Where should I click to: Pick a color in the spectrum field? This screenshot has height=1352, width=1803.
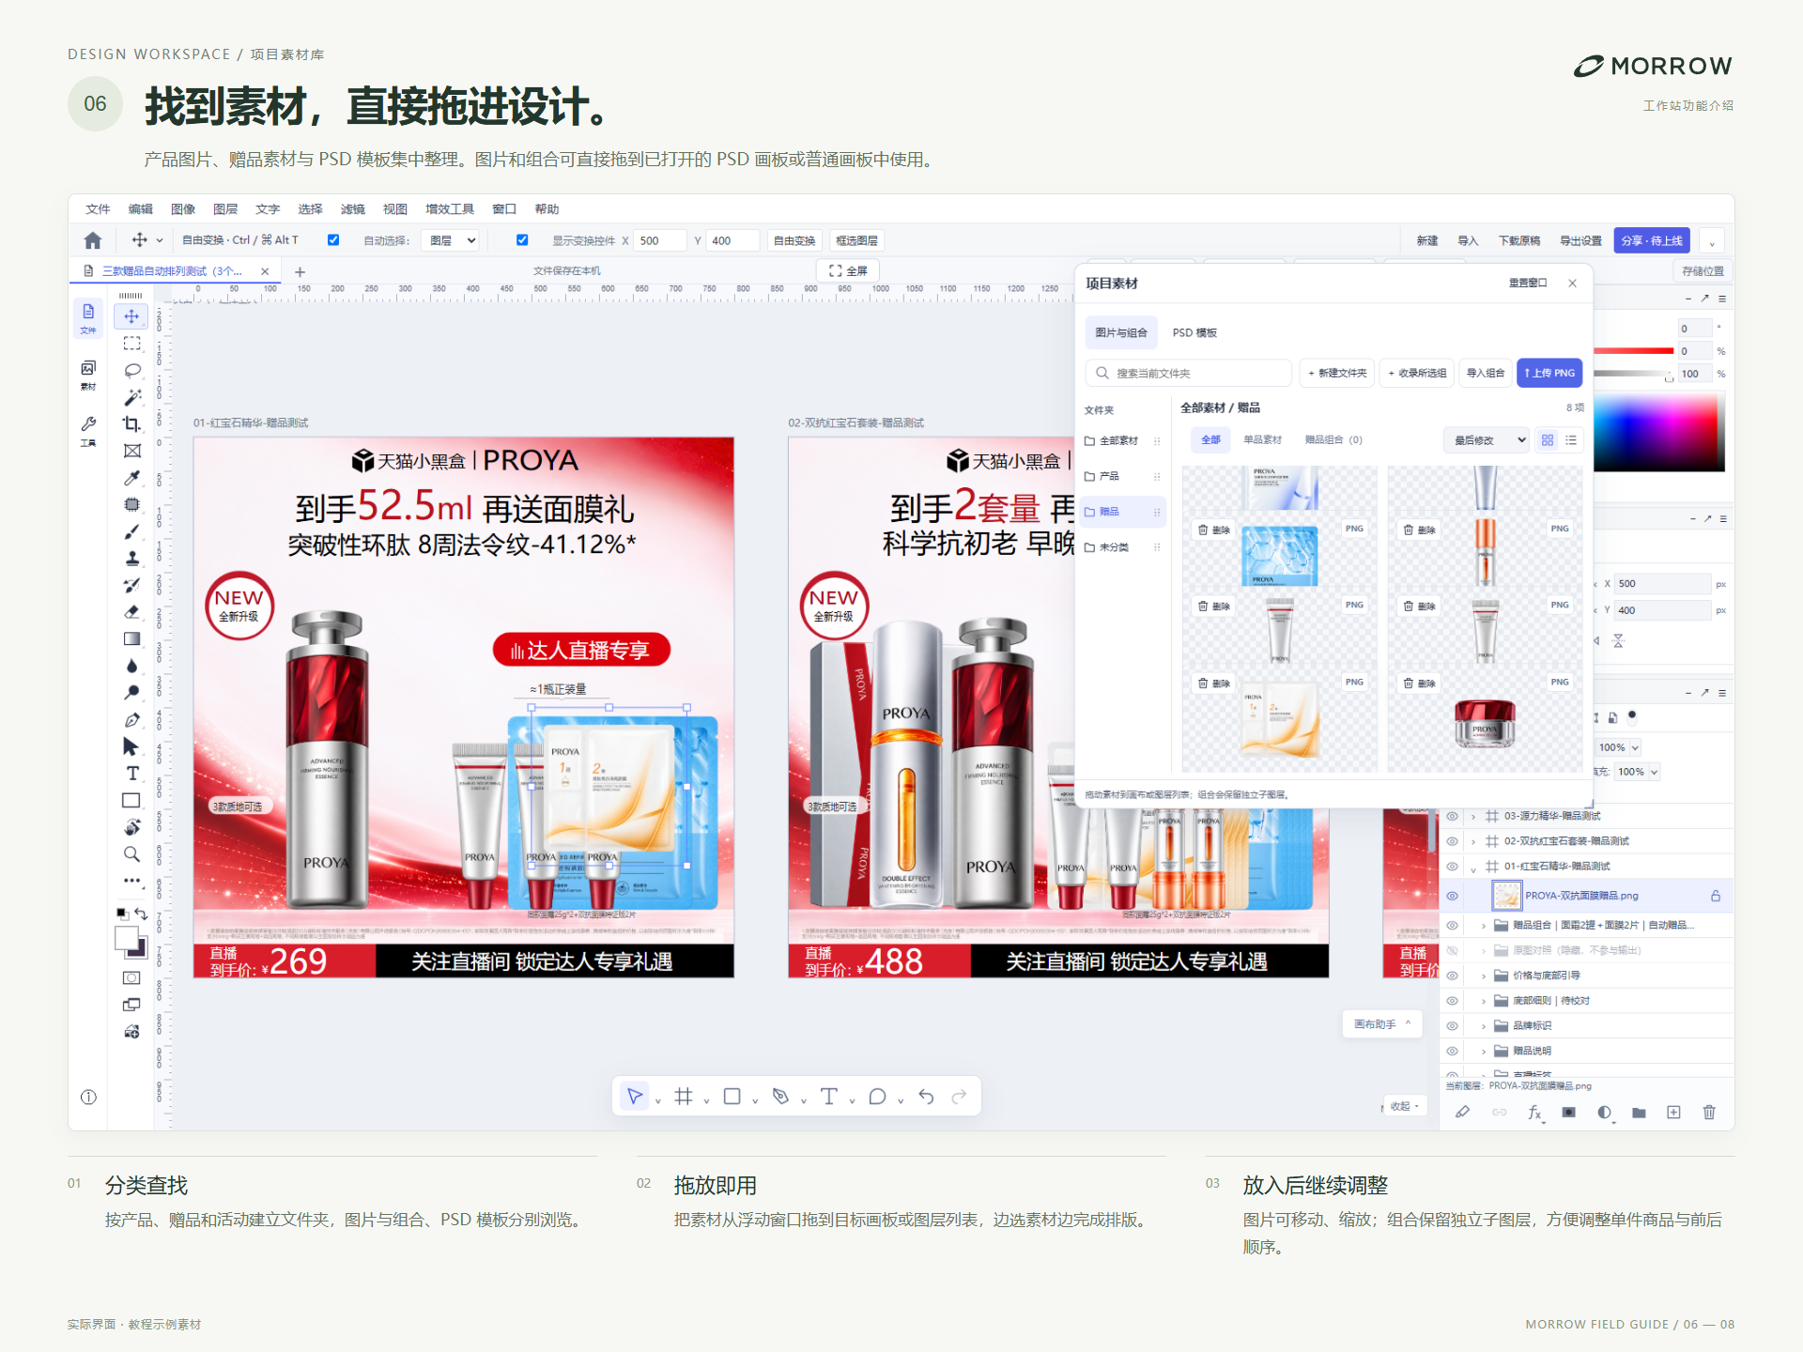tap(1659, 432)
